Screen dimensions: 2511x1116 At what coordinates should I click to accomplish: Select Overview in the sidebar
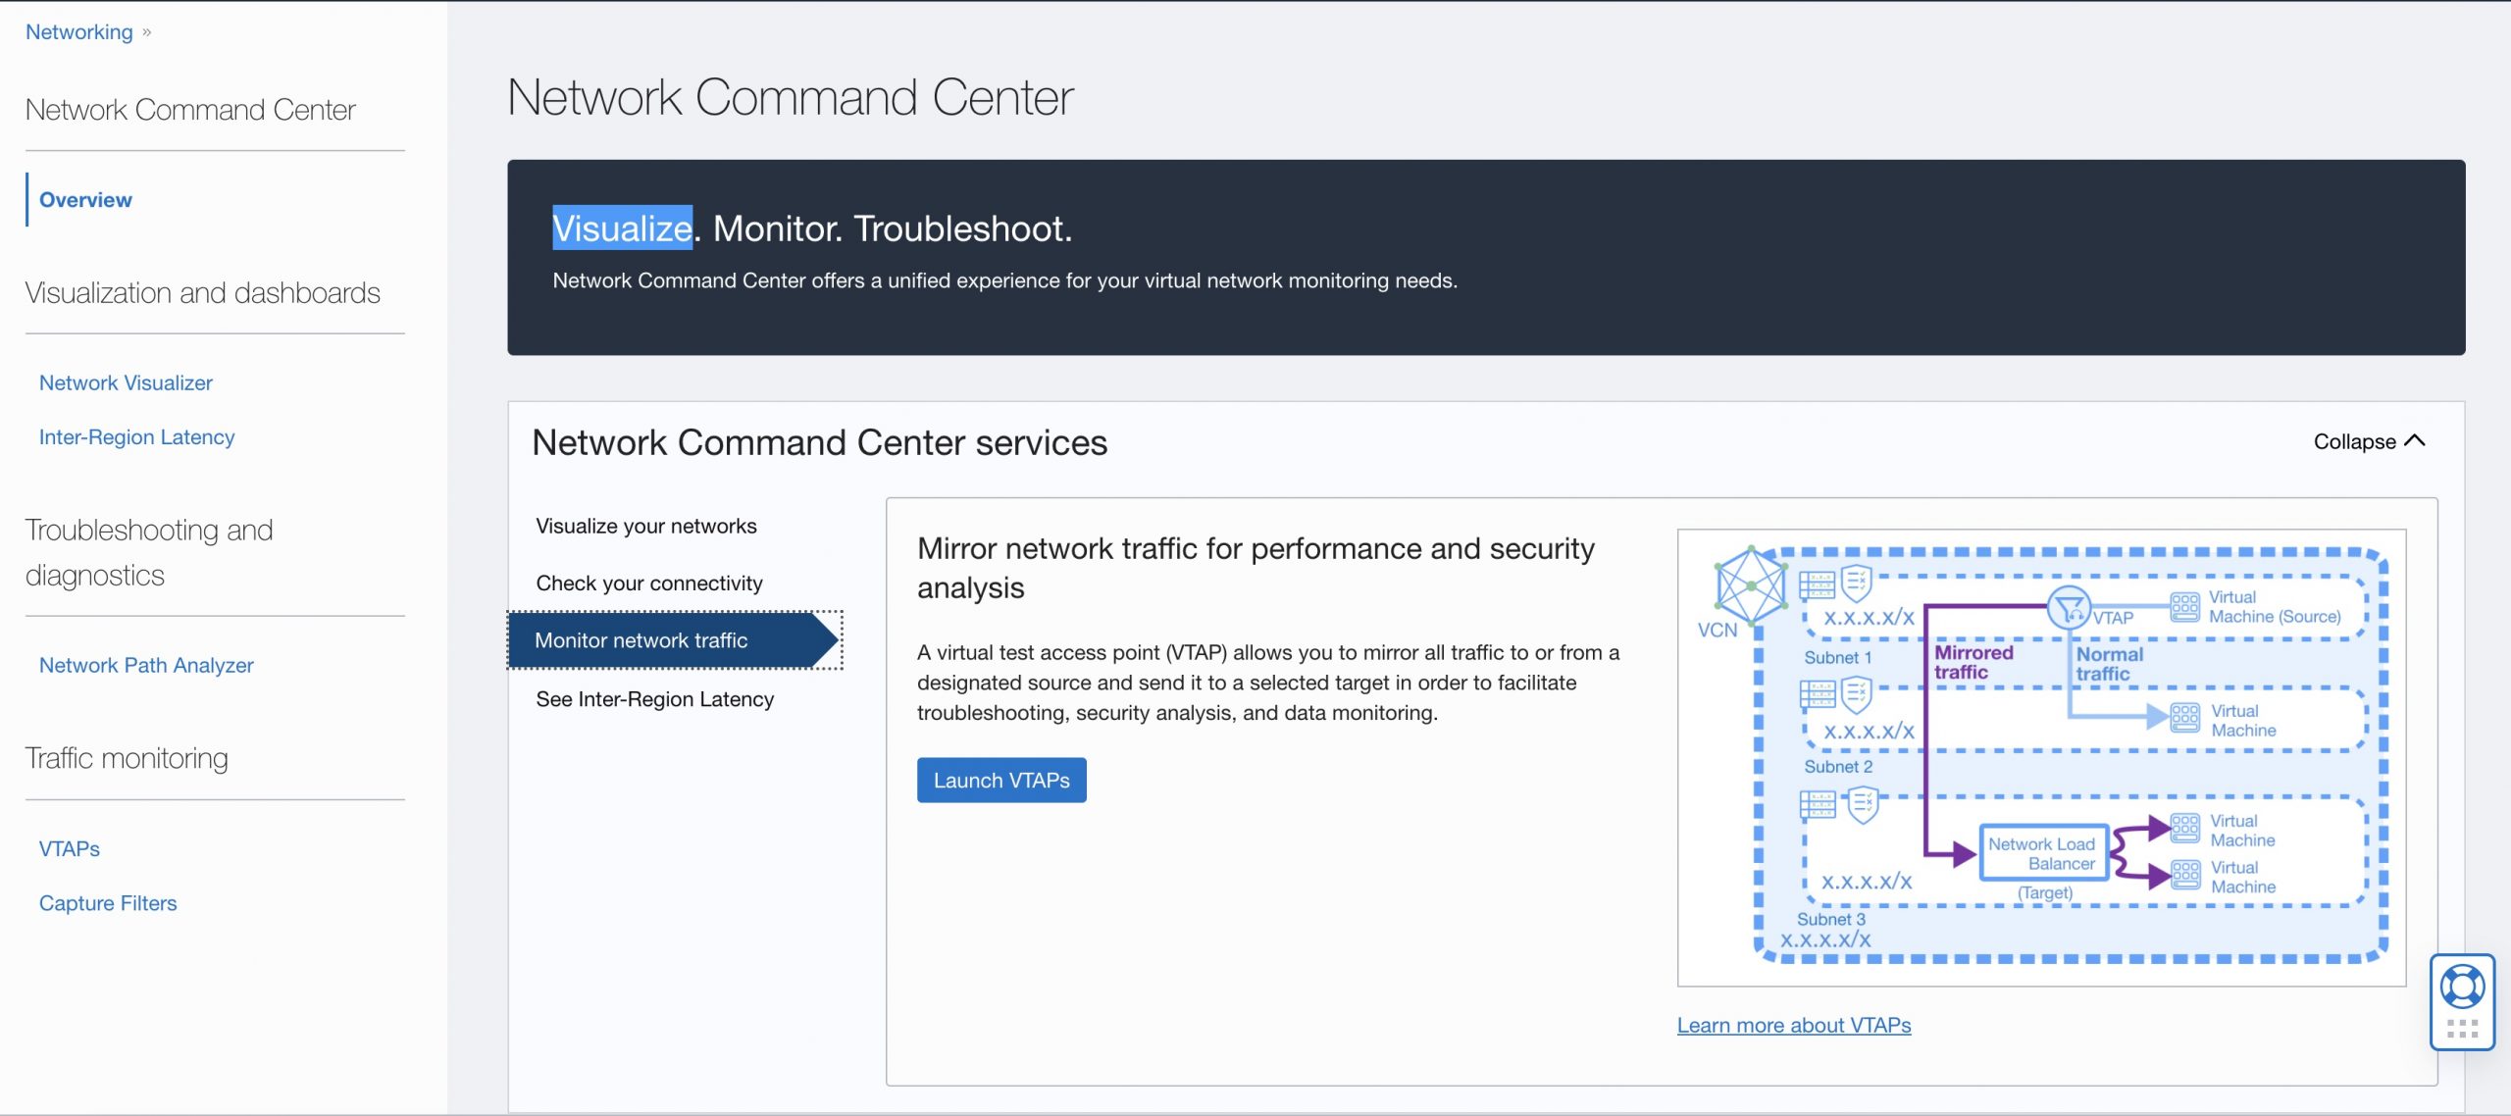click(x=85, y=199)
